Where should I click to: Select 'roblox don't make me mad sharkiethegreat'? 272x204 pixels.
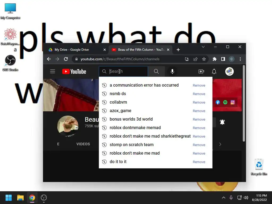click(x=150, y=136)
